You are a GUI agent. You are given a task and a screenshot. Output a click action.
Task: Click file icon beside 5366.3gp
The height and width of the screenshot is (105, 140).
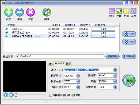click(x=7, y=29)
